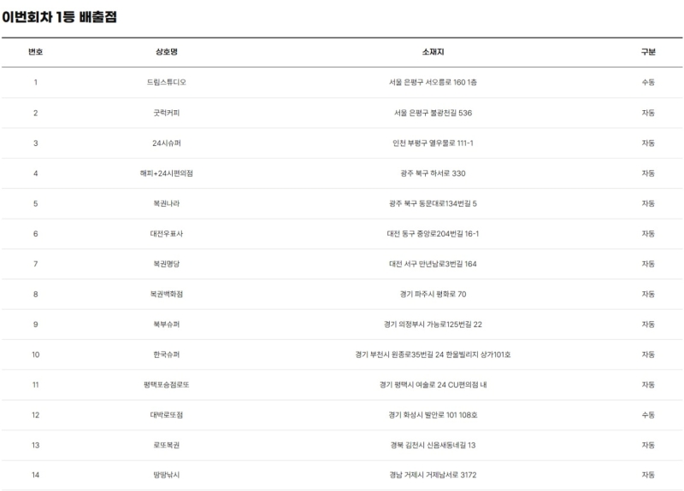Click address 대전 동구 중앙로204번길 16-1
Screen dimensions: 684x491
tap(433, 233)
